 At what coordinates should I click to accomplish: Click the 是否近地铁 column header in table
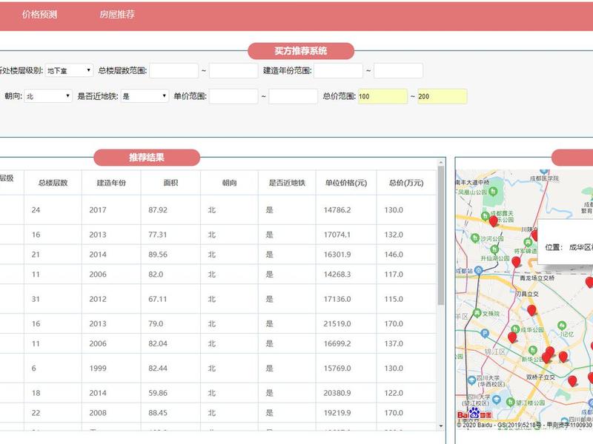click(287, 183)
